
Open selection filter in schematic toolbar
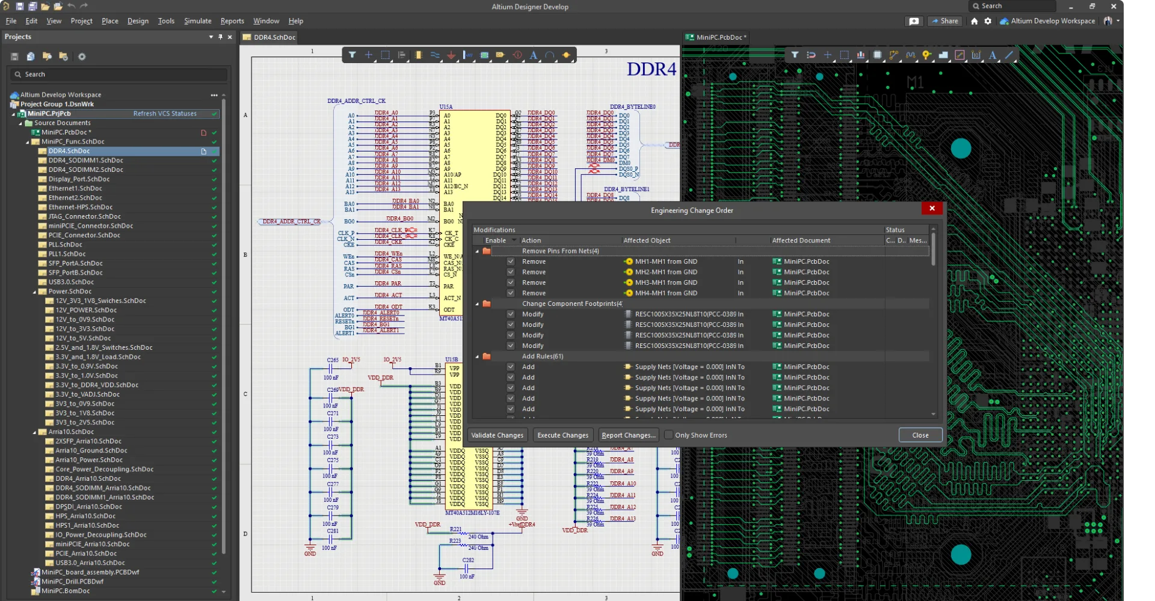click(352, 55)
